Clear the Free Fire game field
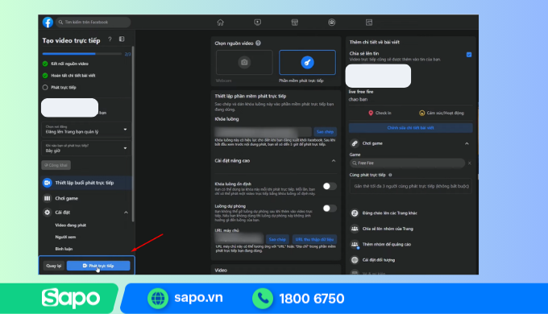Screen dimensions: 548x314 click(x=469, y=163)
